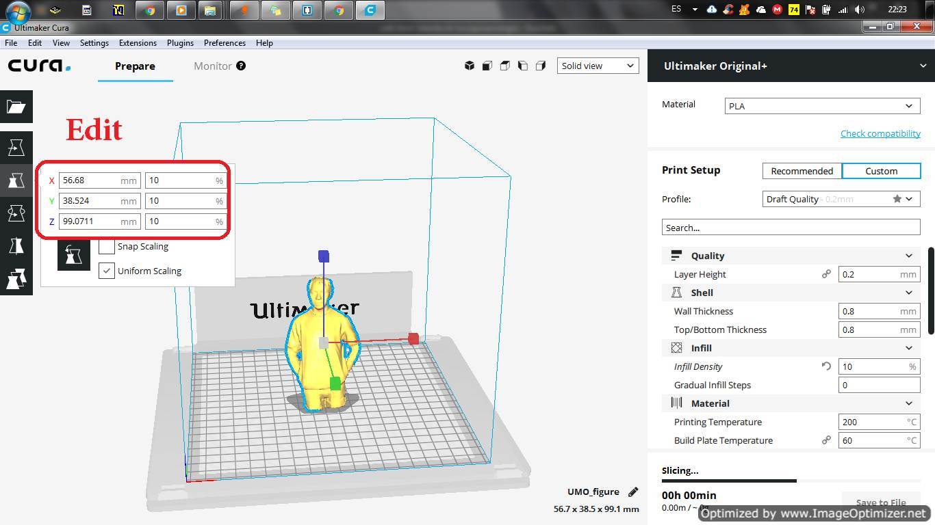Select Custom print setup mode
The image size is (935, 525).
[881, 171]
